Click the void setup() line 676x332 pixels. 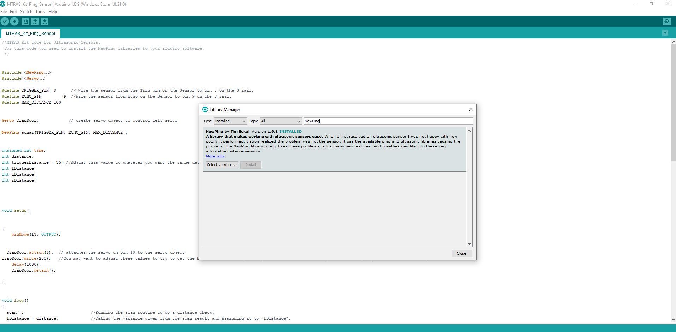(16, 210)
